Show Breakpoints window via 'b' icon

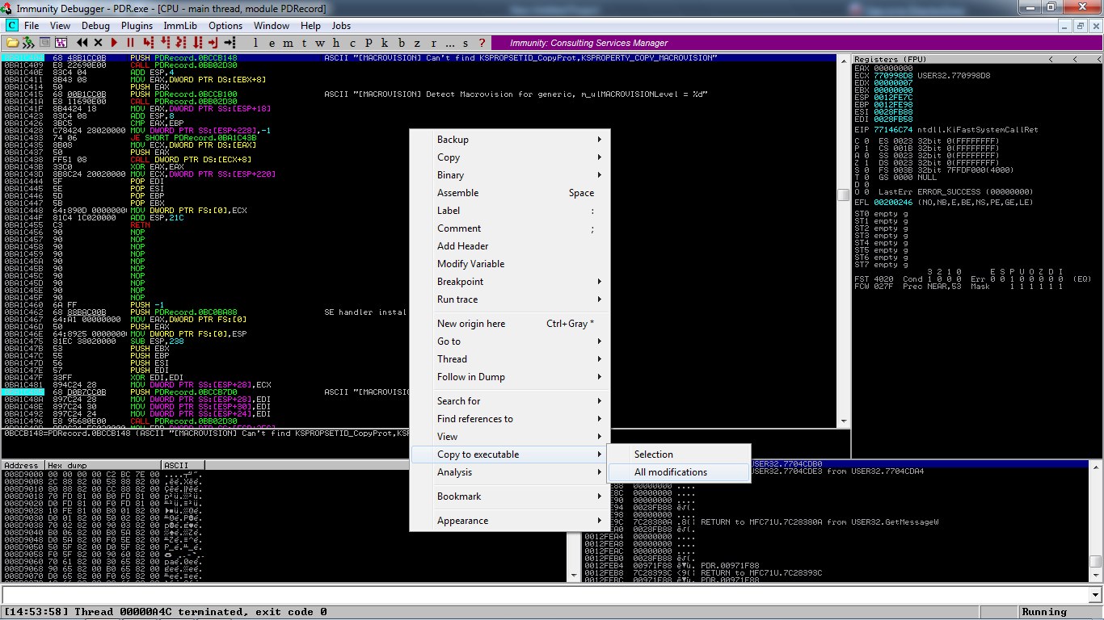coord(402,43)
